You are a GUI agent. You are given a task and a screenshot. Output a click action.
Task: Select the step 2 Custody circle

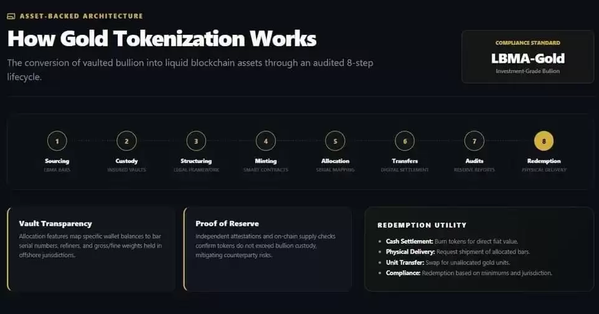point(126,141)
